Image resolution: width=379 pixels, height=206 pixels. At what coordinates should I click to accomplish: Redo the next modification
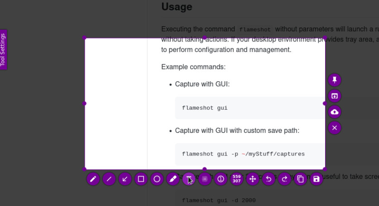(x=284, y=179)
